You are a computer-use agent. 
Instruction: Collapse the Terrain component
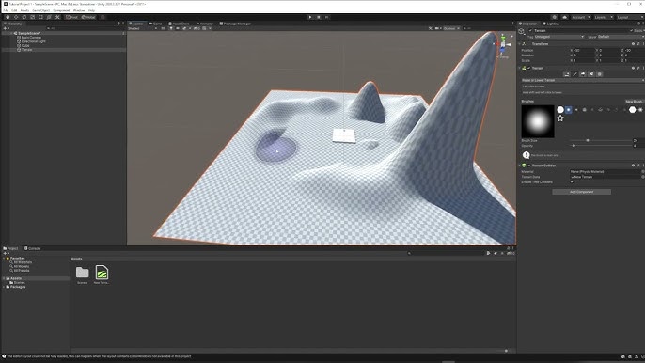coord(520,68)
